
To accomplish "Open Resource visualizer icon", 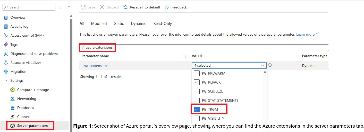I will coord(6,63).
